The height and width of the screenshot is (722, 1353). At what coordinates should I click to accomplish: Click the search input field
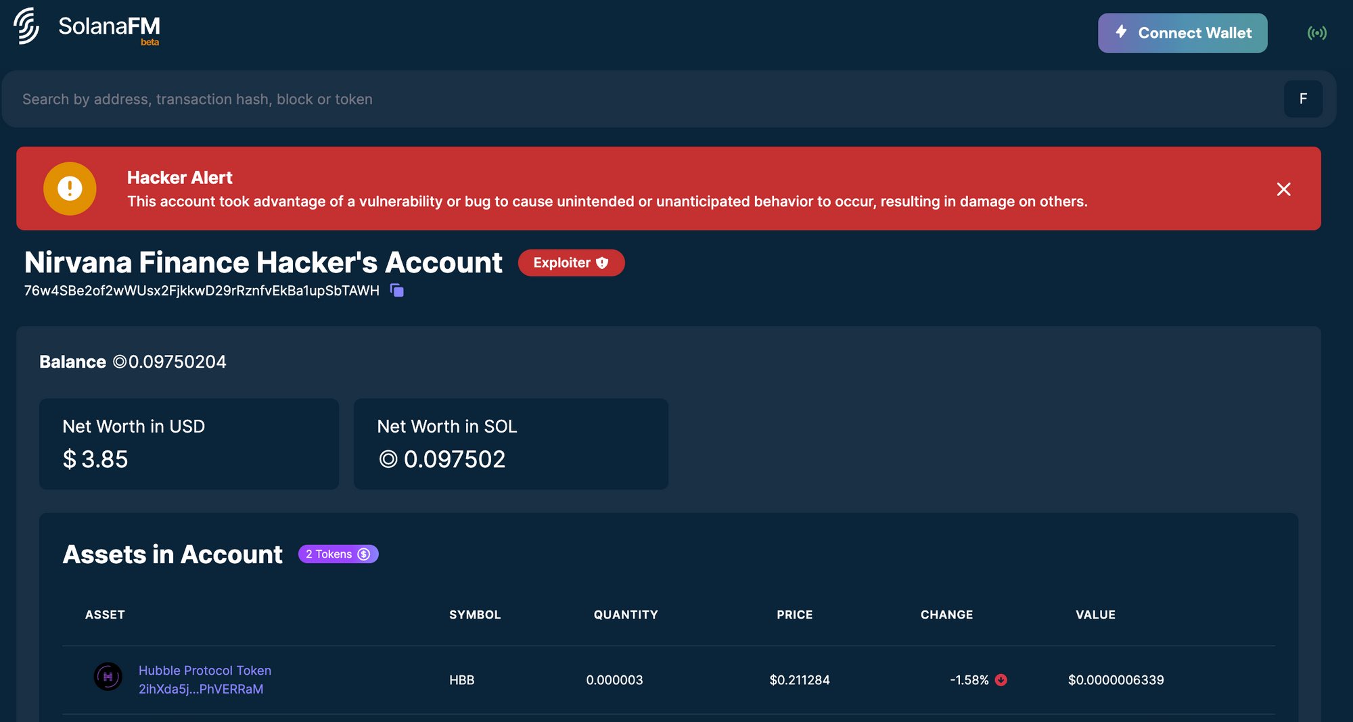tap(406, 99)
